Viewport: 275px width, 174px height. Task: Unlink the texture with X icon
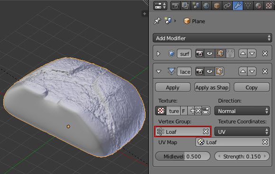(x=198, y=111)
